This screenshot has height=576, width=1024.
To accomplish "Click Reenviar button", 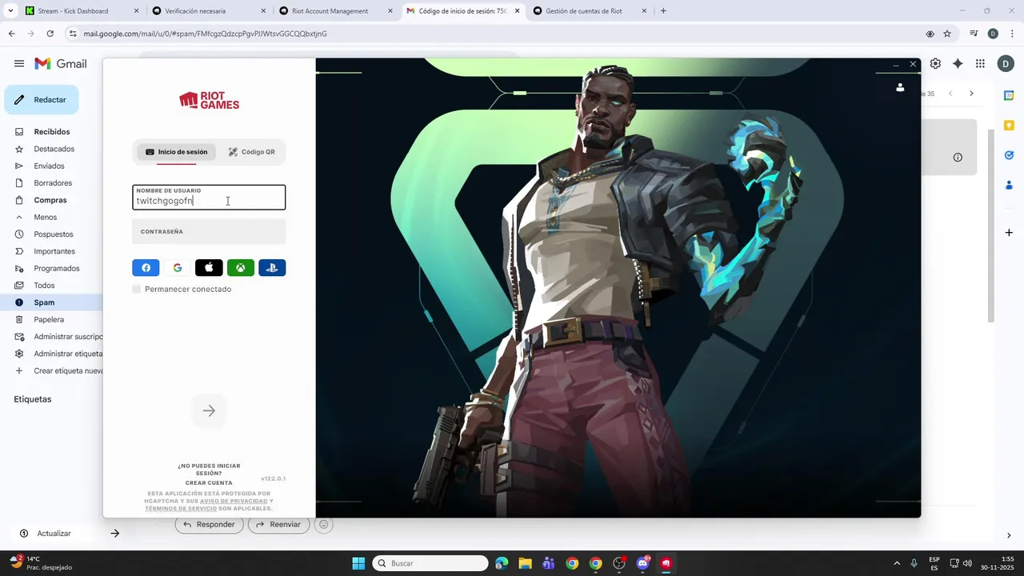I will point(279,525).
